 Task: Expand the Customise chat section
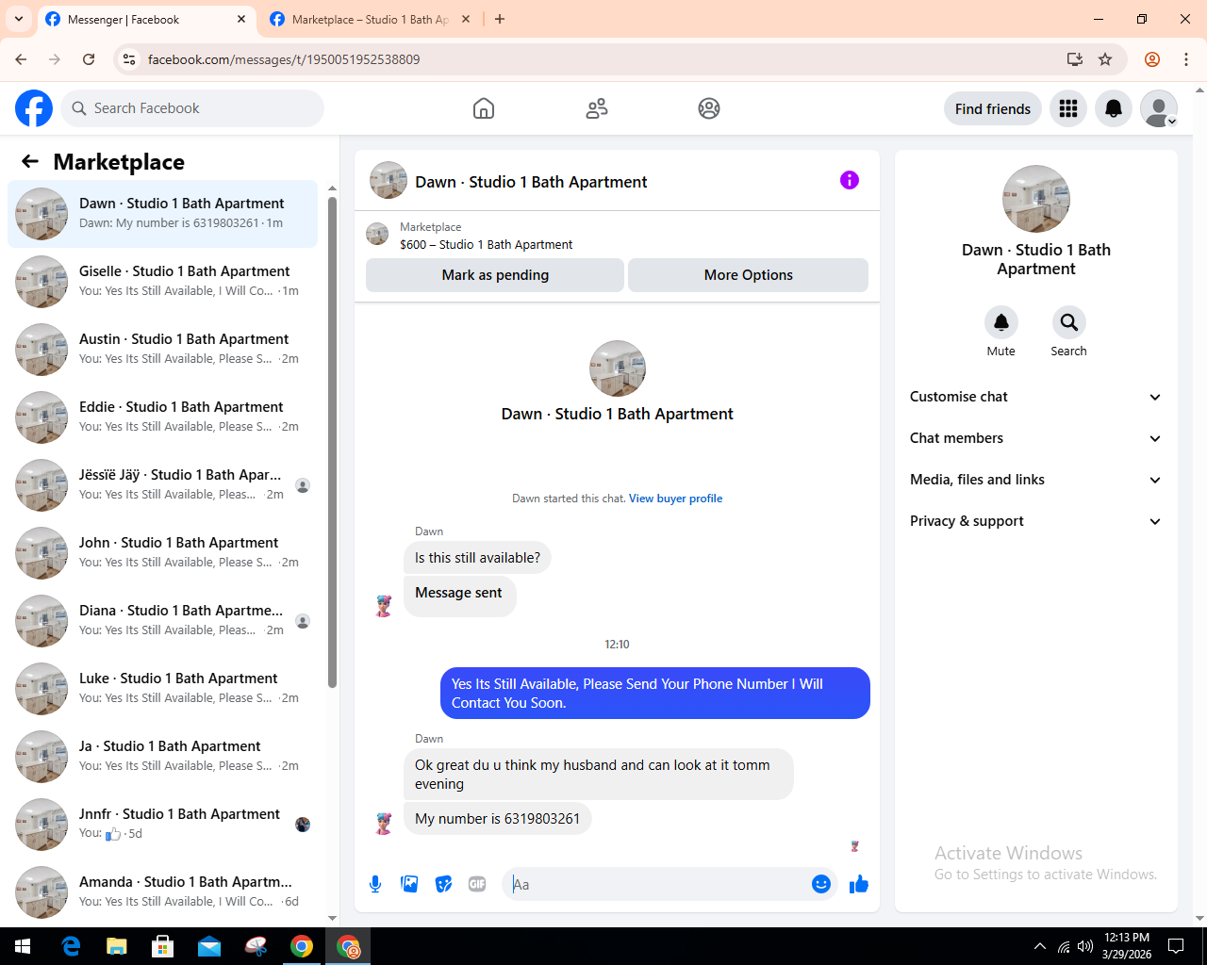point(1035,397)
